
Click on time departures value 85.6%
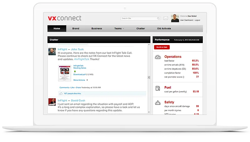pos(195,69)
